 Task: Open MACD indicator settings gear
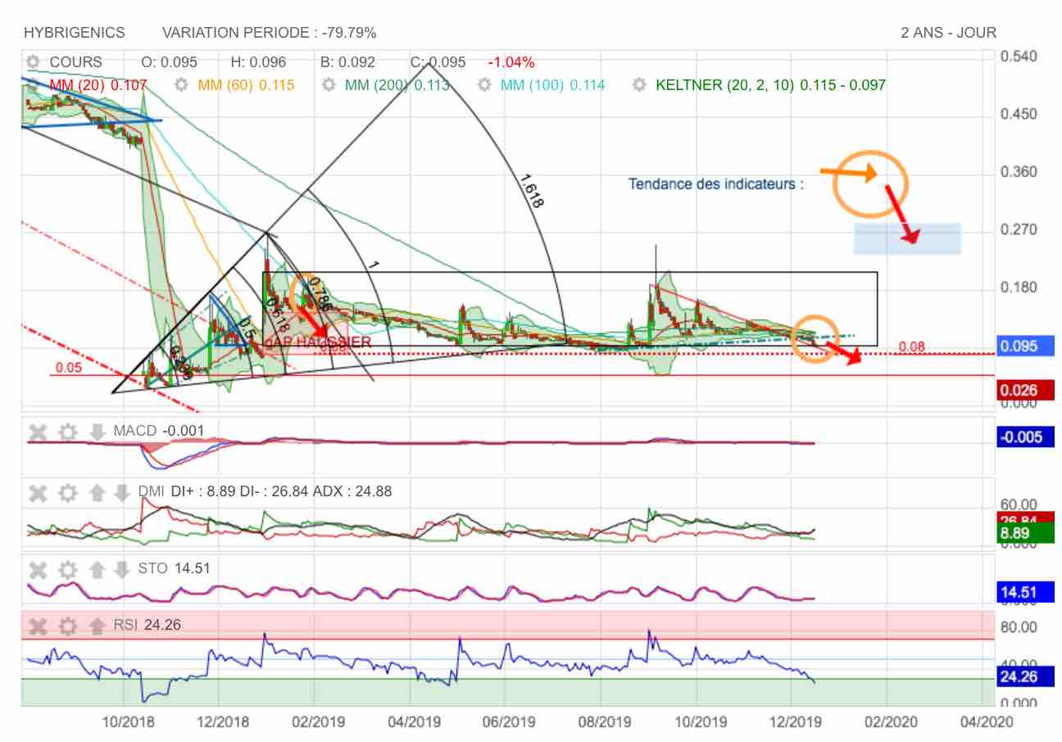(x=68, y=432)
